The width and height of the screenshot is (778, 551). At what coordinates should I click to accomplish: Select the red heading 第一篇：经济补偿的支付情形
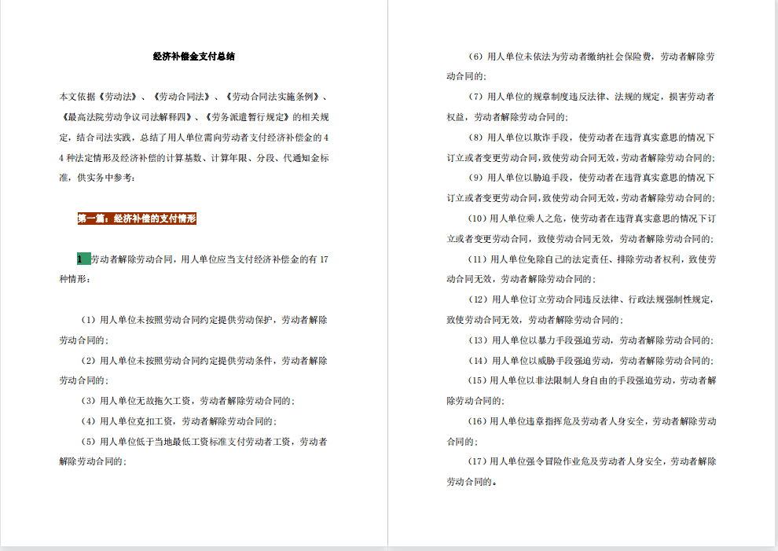137,219
